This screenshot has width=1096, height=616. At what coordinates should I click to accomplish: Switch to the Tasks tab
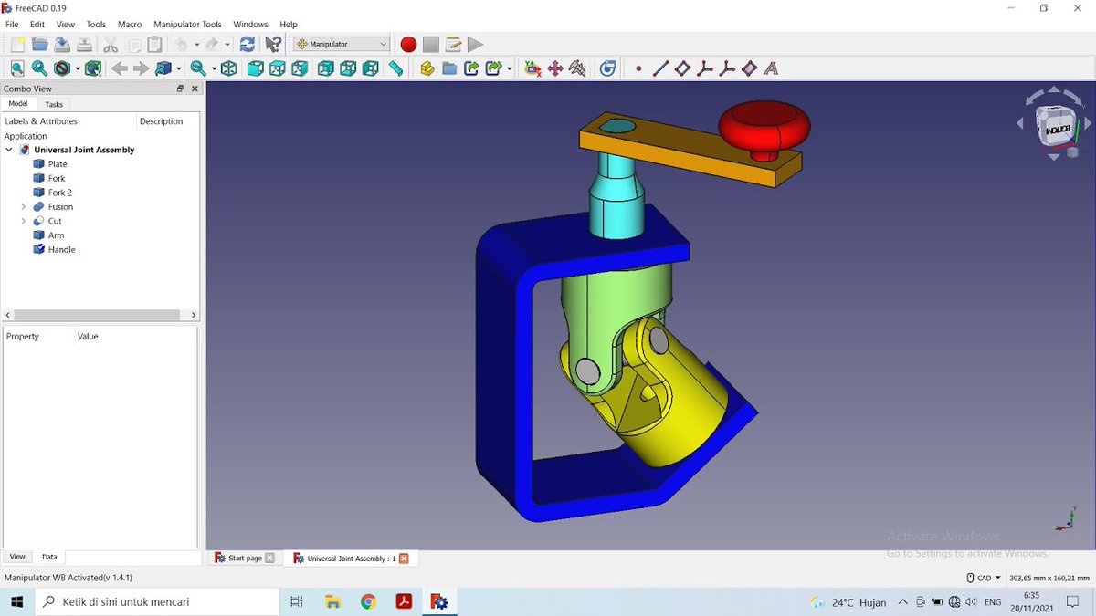[54, 104]
